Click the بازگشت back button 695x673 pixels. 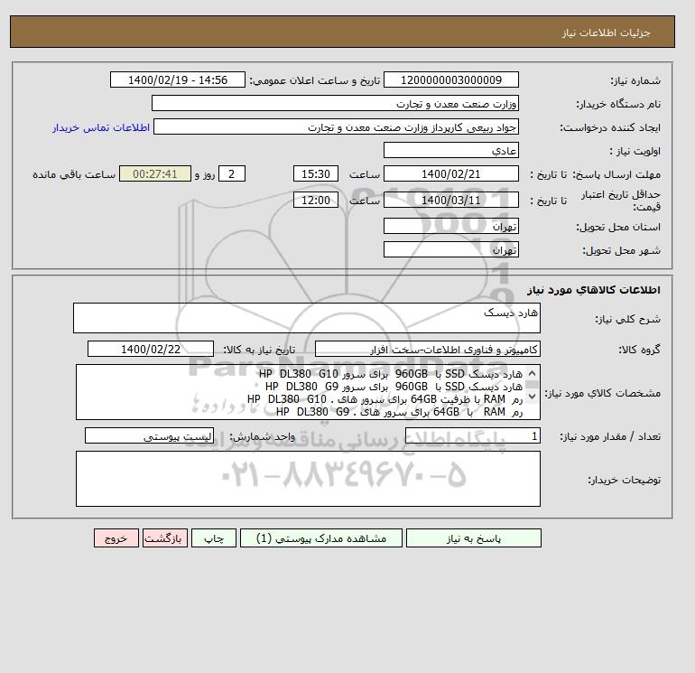coord(165,538)
